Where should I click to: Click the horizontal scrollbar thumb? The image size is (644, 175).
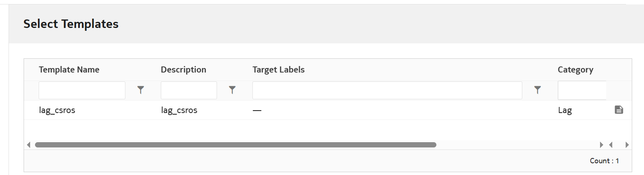point(235,145)
